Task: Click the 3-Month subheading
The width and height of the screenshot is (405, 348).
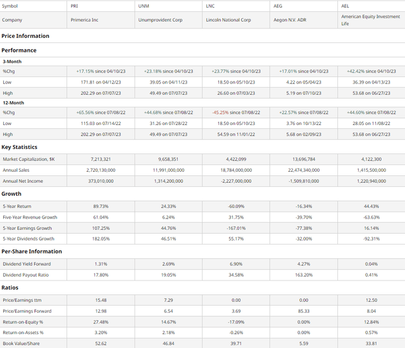Action: [12, 62]
